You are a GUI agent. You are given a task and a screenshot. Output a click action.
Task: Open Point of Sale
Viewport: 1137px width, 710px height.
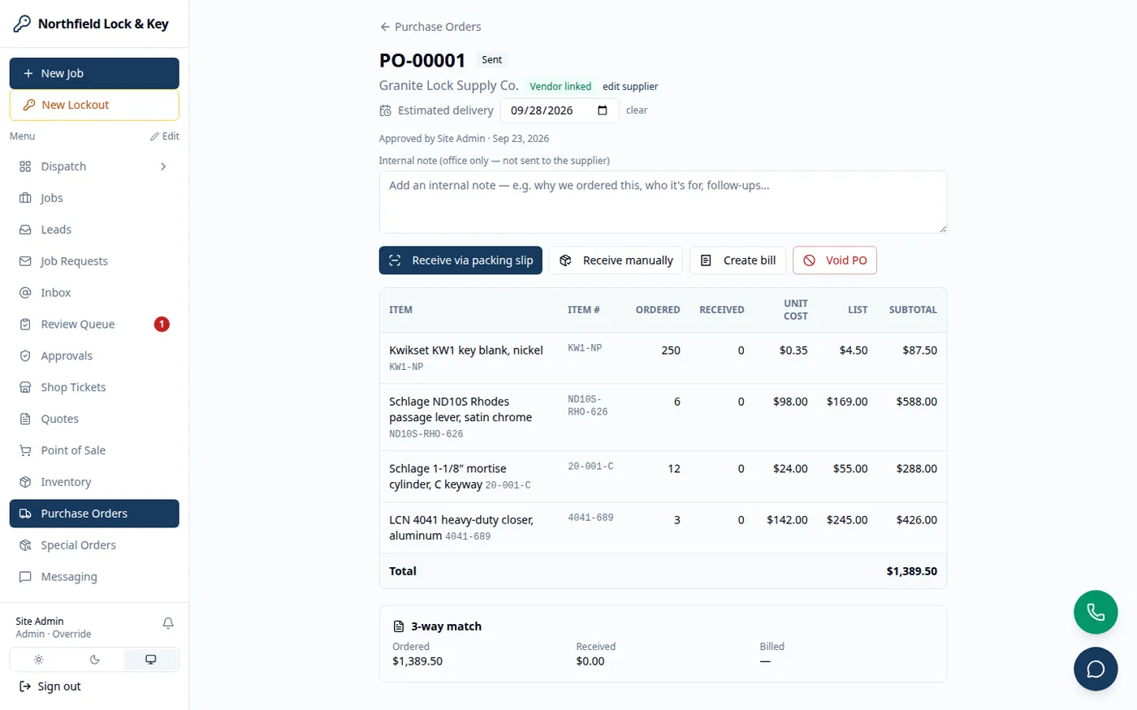94,451
